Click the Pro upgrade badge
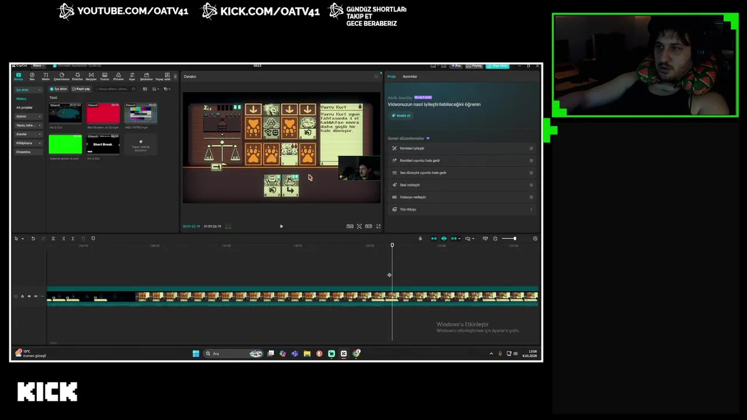Image resolution: width=747 pixels, height=420 pixels. pyautogui.click(x=456, y=65)
